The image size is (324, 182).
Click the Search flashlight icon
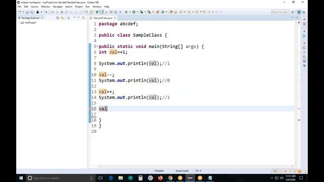[181, 12]
